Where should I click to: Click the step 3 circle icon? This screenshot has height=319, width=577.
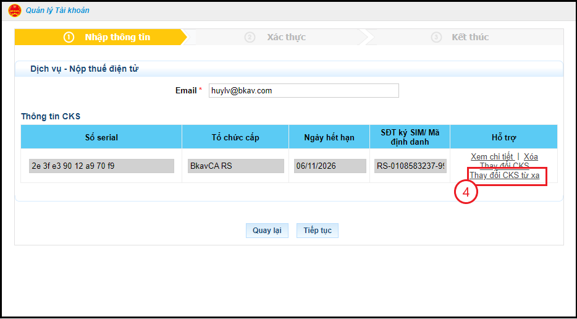[x=436, y=37]
